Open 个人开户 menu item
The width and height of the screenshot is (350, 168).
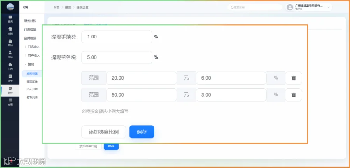pos(32,89)
